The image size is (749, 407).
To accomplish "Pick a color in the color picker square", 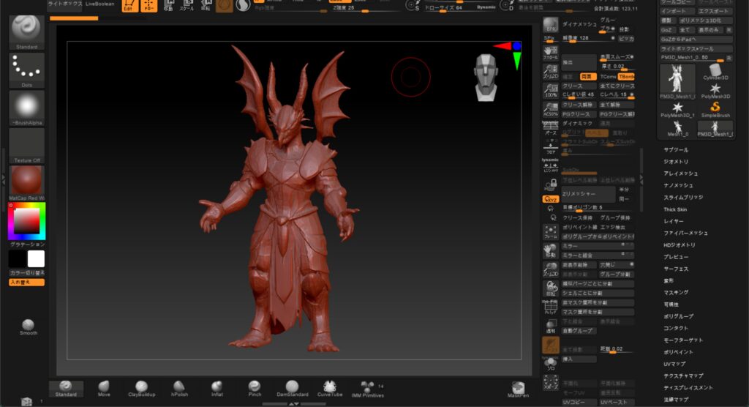I will (26, 222).
